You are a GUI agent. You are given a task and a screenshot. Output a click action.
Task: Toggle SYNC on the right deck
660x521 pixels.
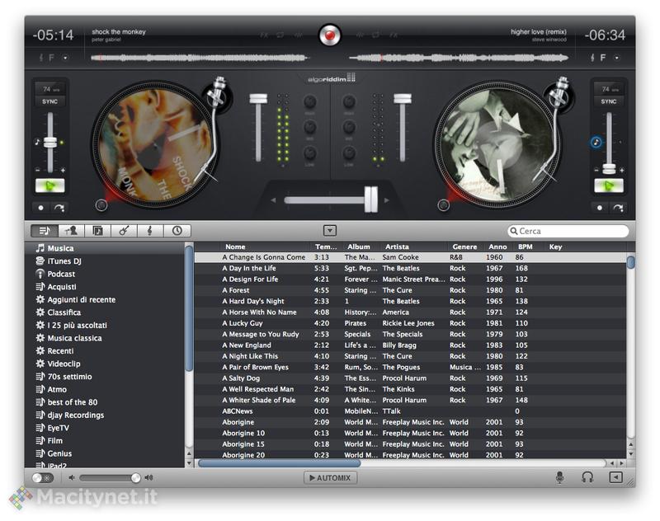(609, 101)
